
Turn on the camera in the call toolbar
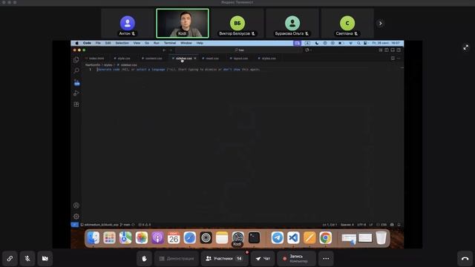click(45, 259)
